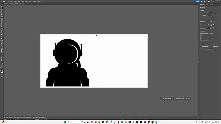
Task: Click Generate Vectors in Quick Actions
Action: click(210, 49)
